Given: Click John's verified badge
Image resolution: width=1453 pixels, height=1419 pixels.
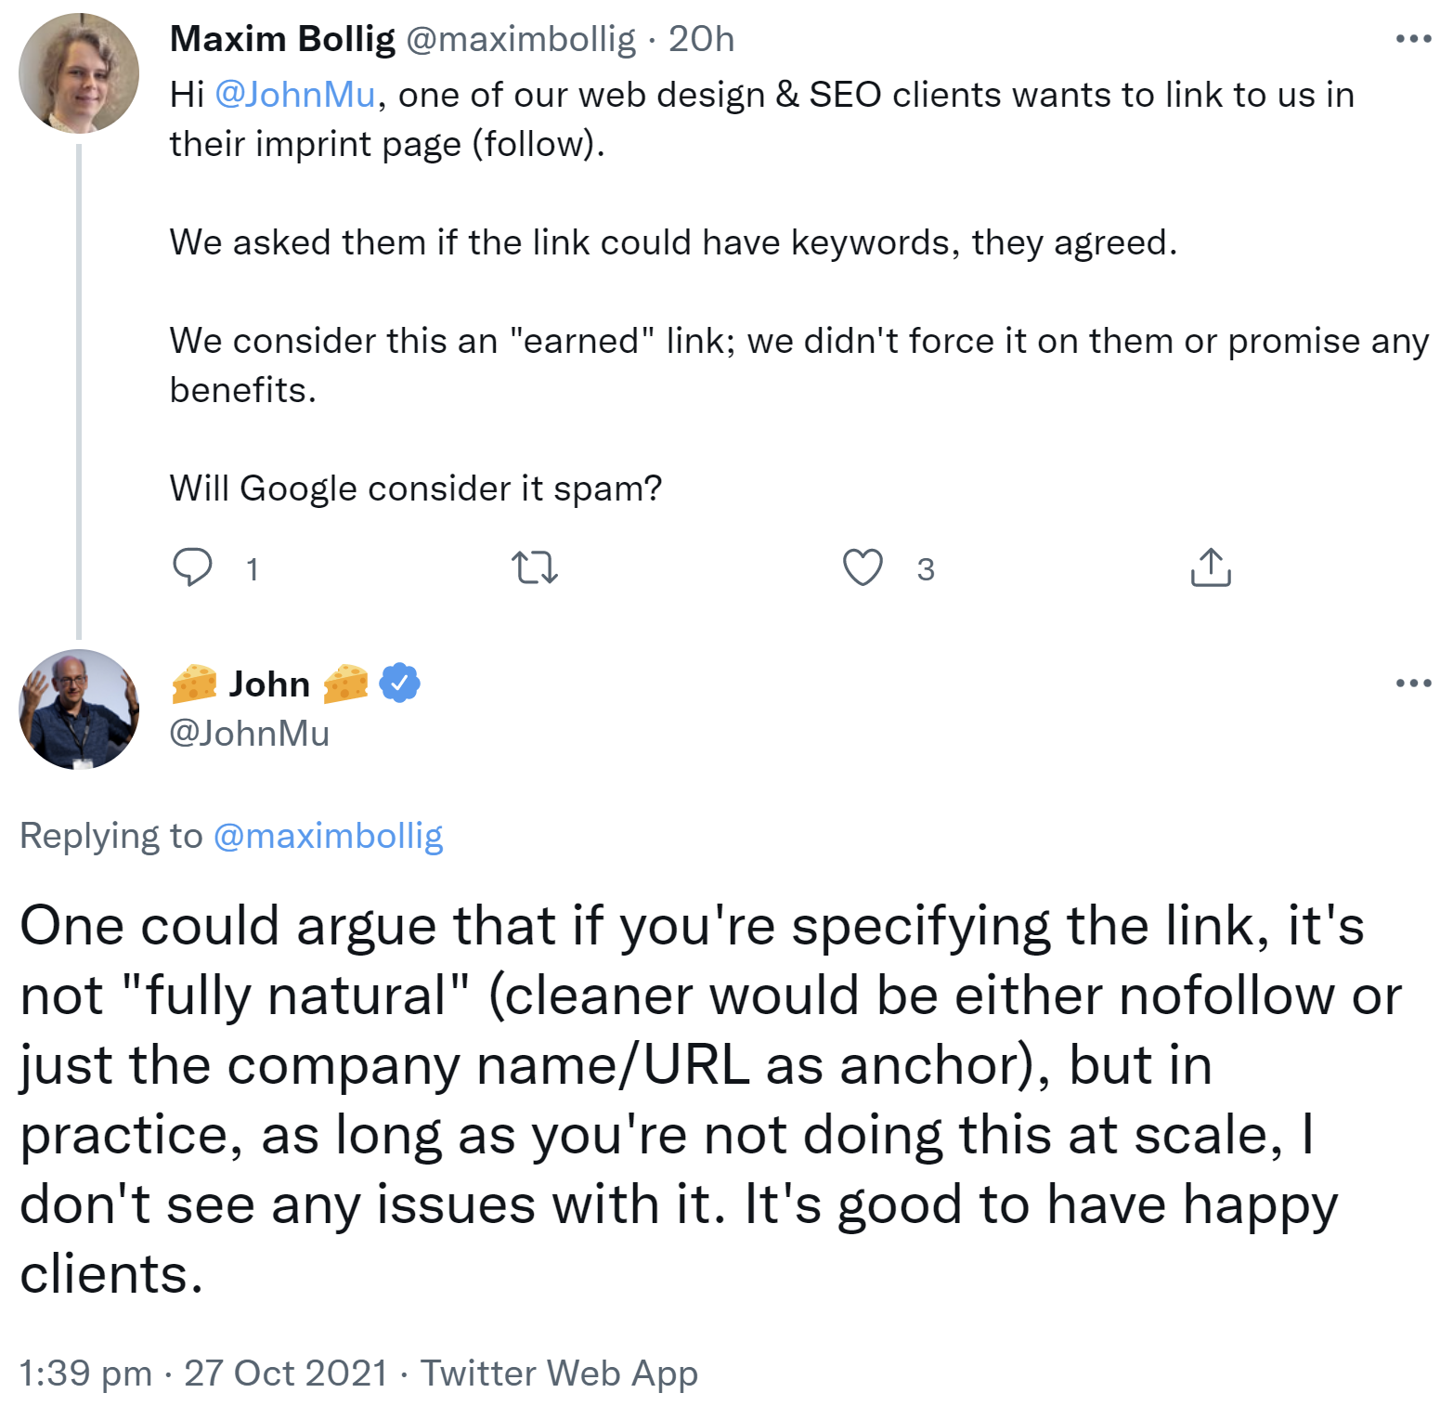Looking at the screenshot, I should point(399,683).
